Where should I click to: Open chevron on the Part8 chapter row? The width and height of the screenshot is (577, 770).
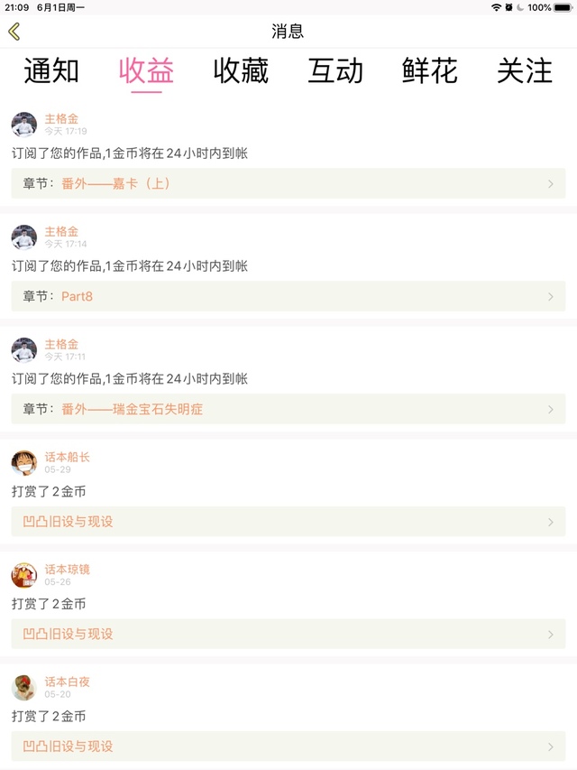click(551, 297)
